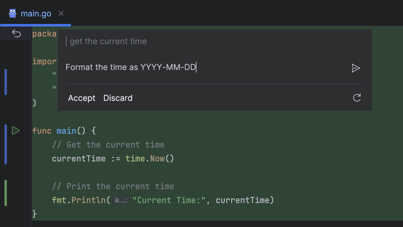
Task: Click the regenerate response icon
Action: [357, 98]
